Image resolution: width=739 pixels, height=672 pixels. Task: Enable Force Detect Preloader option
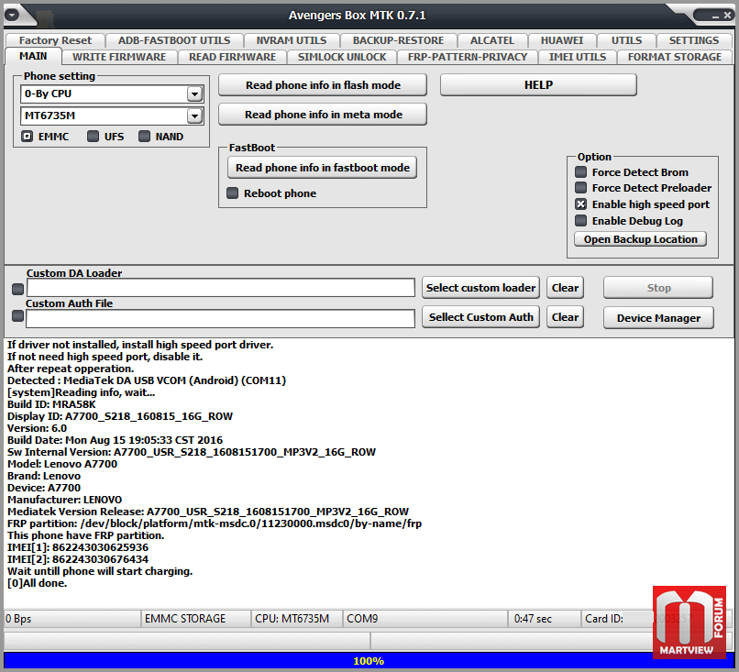(x=581, y=188)
